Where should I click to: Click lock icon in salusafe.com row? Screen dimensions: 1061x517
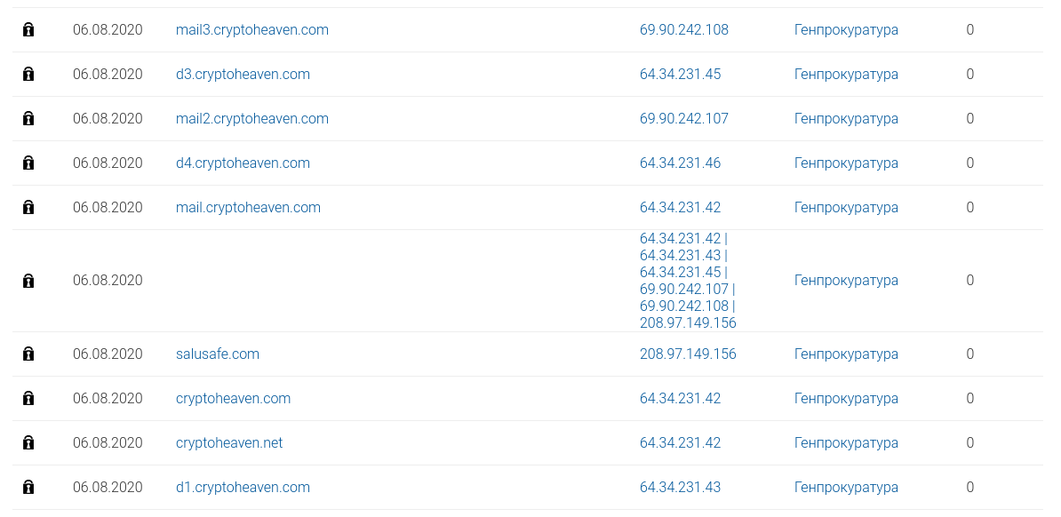point(28,354)
